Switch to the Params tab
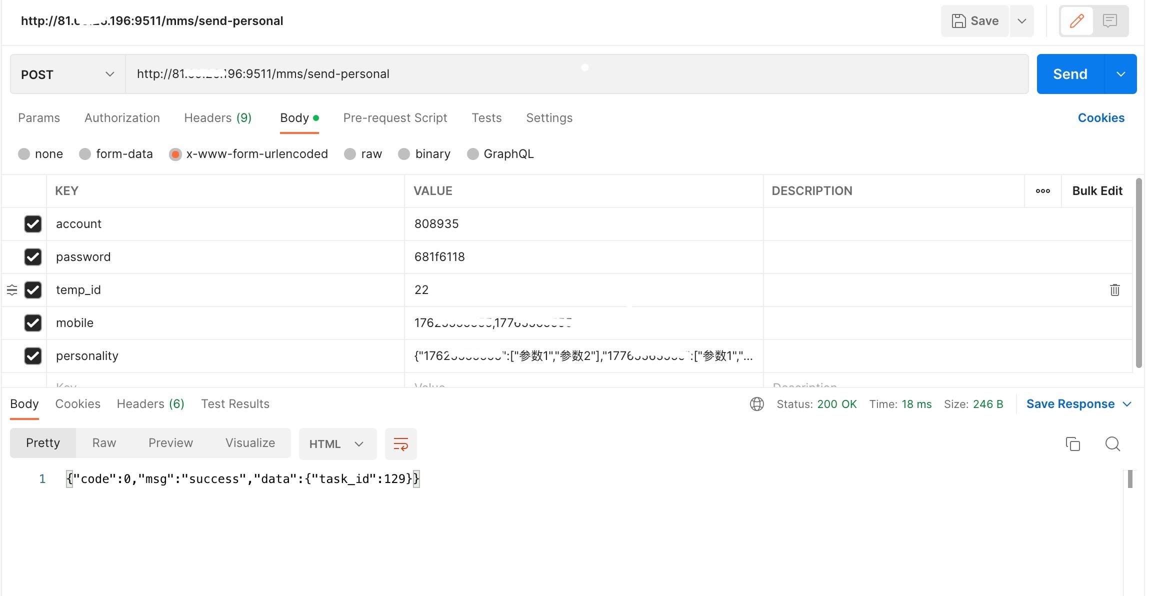This screenshot has height=596, width=1161. [x=39, y=118]
